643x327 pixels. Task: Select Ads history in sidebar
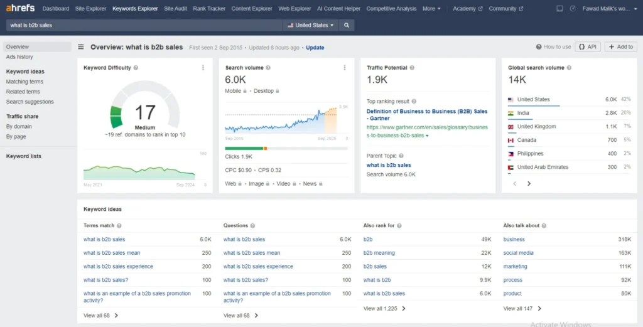point(19,57)
